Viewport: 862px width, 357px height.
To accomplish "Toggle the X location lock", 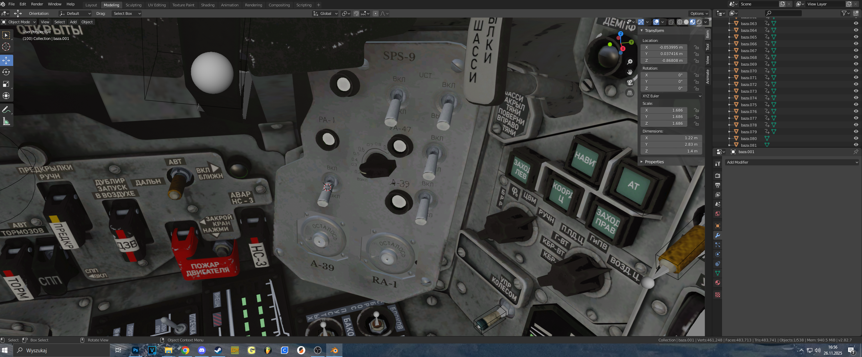I will [696, 47].
